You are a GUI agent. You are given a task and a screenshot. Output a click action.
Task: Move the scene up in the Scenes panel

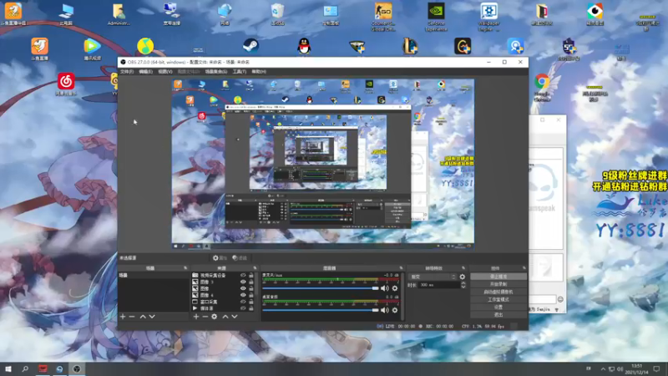143,317
